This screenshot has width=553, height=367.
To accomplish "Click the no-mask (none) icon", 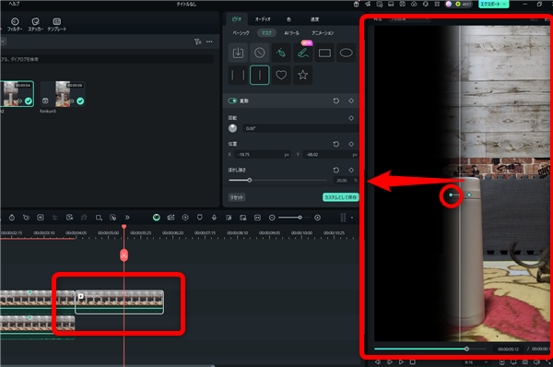I will [x=260, y=53].
